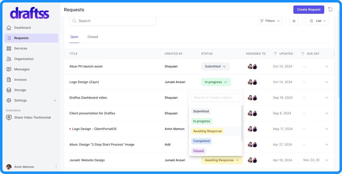Open Submitted status dropdown for Abun PH launch
Screen dimensions: 342x174
(x=215, y=66)
